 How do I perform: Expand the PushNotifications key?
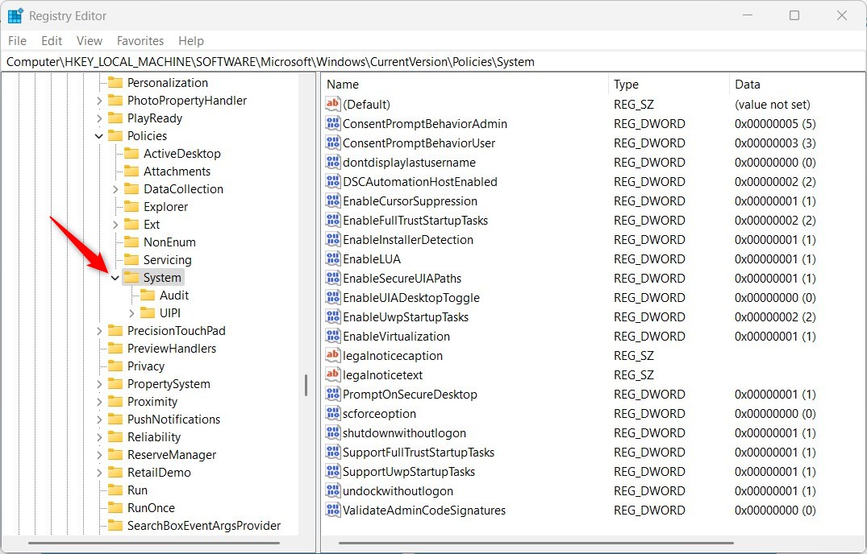pyautogui.click(x=99, y=420)
